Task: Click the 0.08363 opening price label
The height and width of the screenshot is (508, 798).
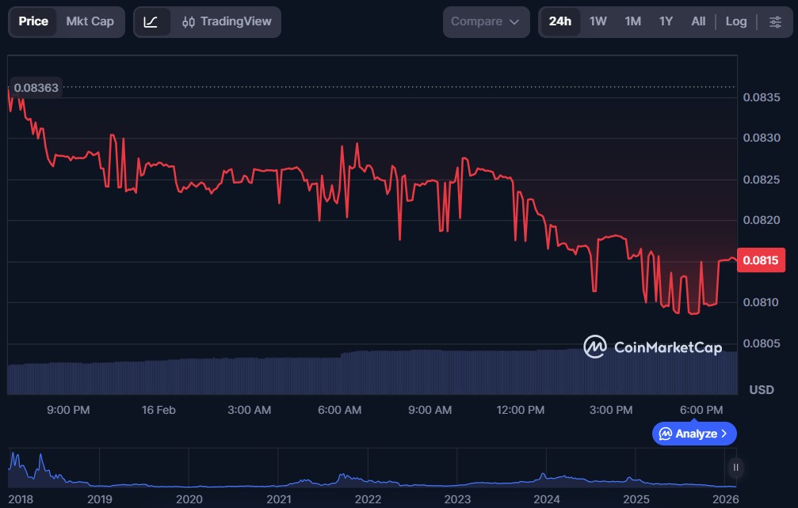Action: click(x=36, y=87)
